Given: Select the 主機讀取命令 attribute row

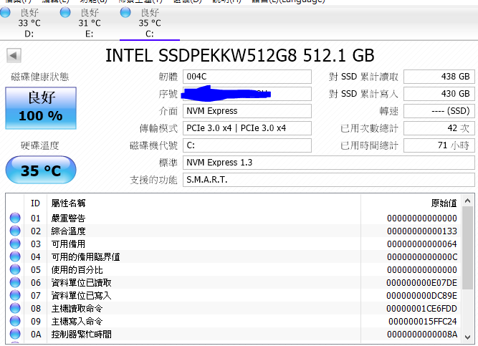Looking at the screenshot, I should (x=233, y=308).
